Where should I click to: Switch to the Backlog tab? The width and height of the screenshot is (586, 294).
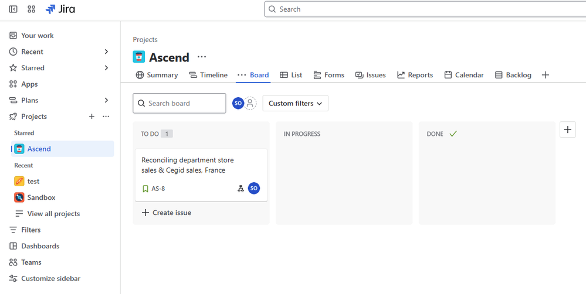point(513,75)
